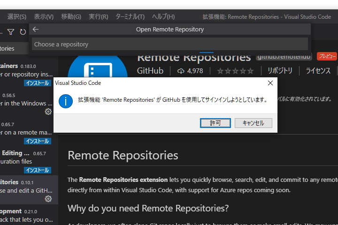Click the Remote Repositories extension logo

click(98, 67)
